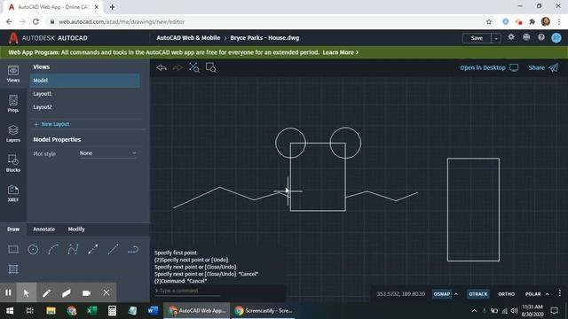Open the settings gear icon

[x=511, y=37]
